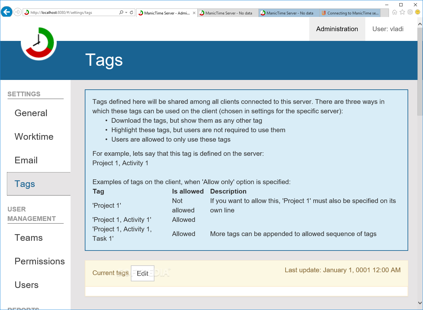Click the search magnifier icon in address bar
Screen dimensions: 423x310
pos(121,13)
